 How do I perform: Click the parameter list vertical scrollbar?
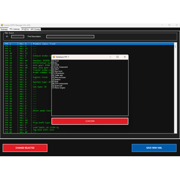(175, 88)
